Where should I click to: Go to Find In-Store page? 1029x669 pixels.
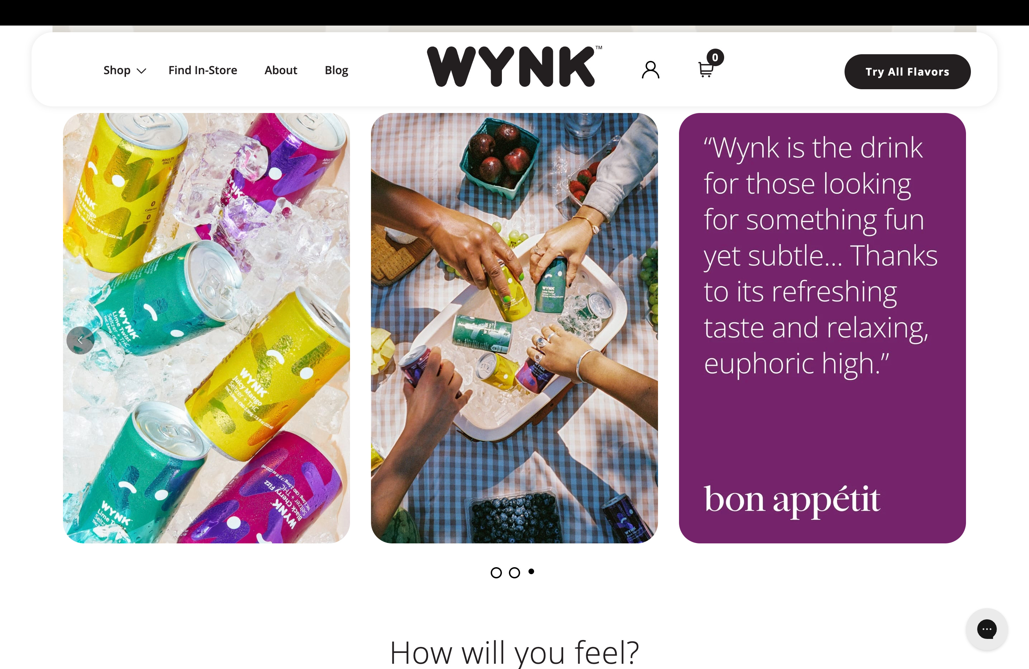pos(203,70)
